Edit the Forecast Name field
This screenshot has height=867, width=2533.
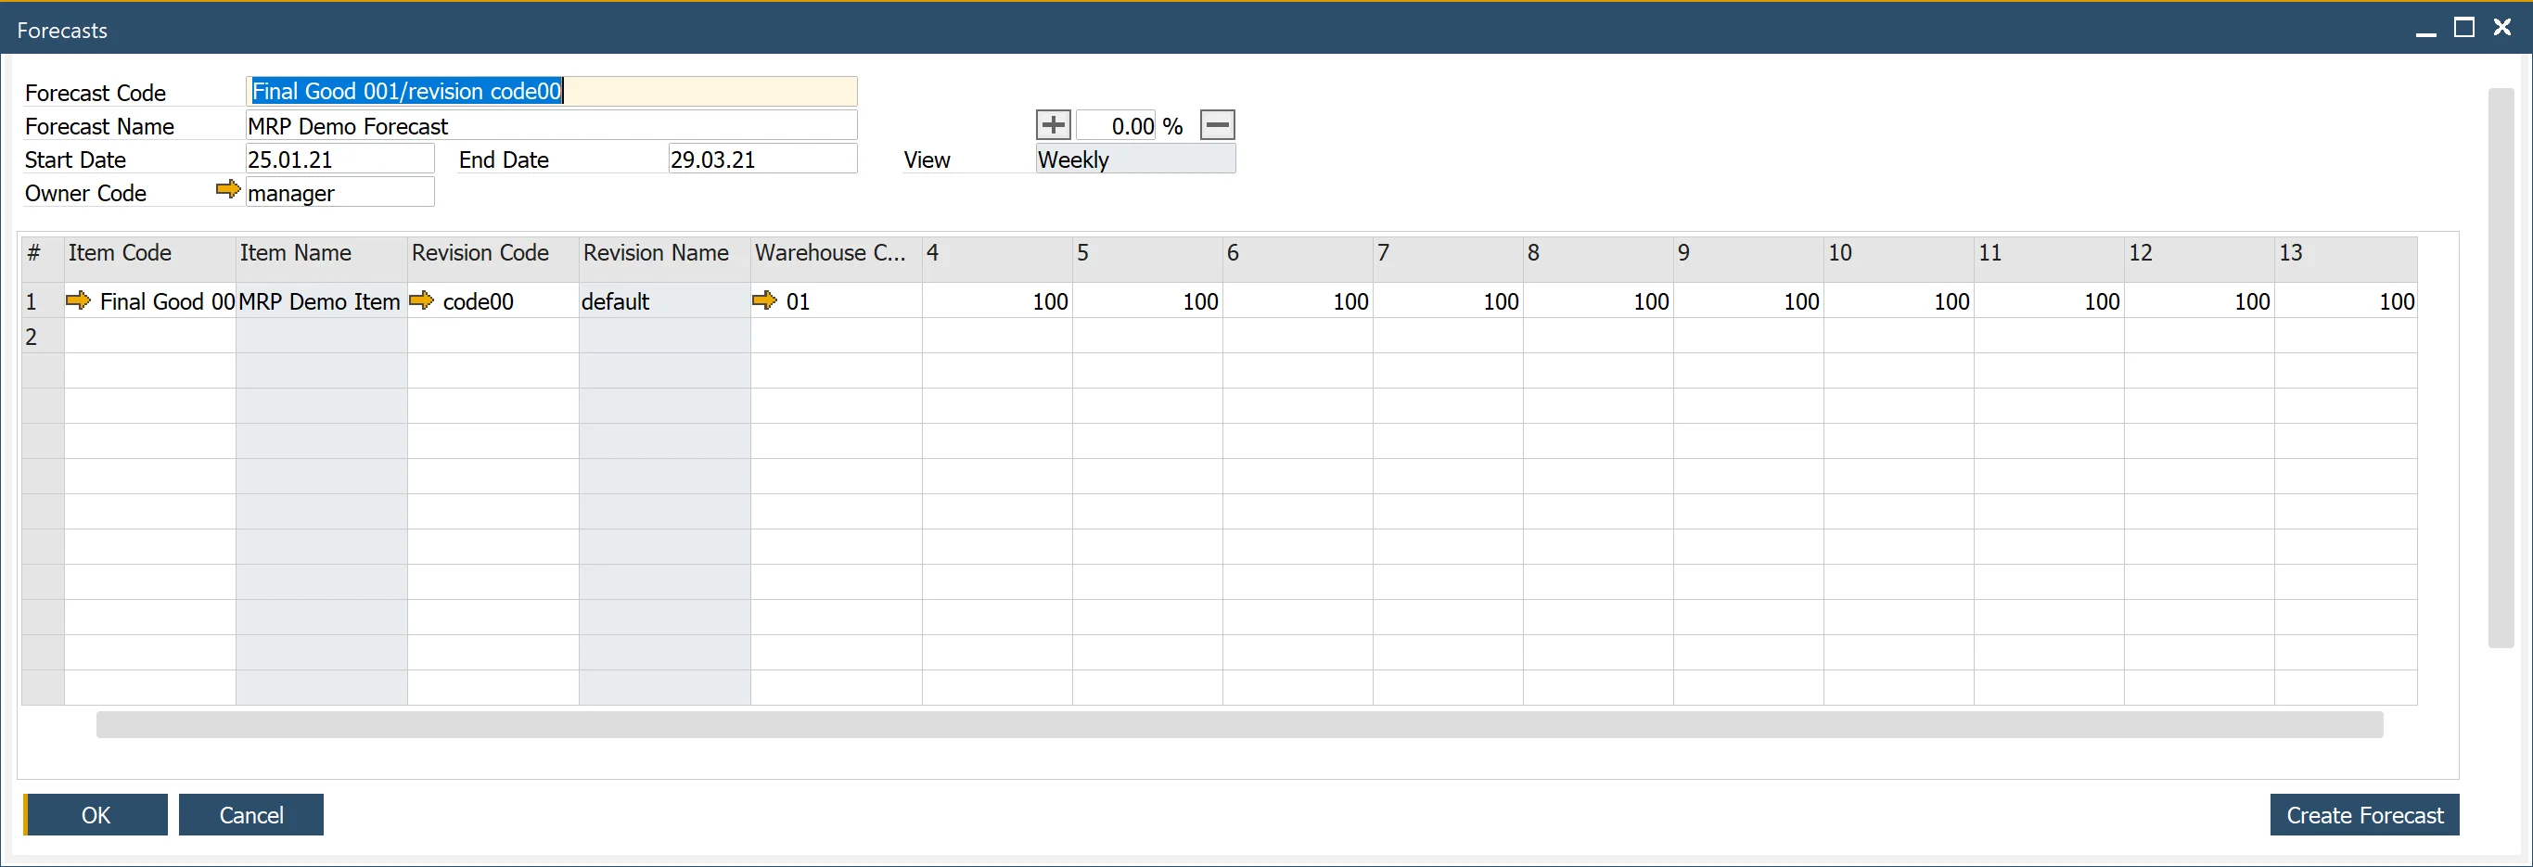[x=551, y=126]
